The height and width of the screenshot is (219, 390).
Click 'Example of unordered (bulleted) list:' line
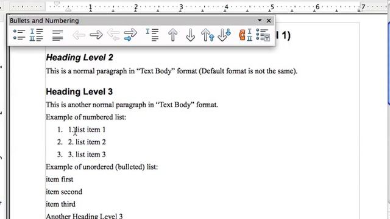(x=102, y=167)
